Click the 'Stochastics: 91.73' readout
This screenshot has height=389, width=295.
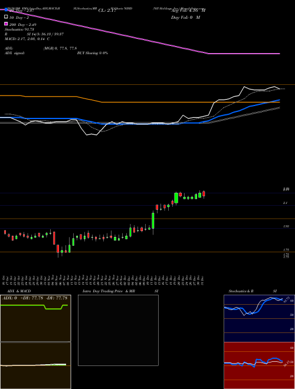click(19, 29)
